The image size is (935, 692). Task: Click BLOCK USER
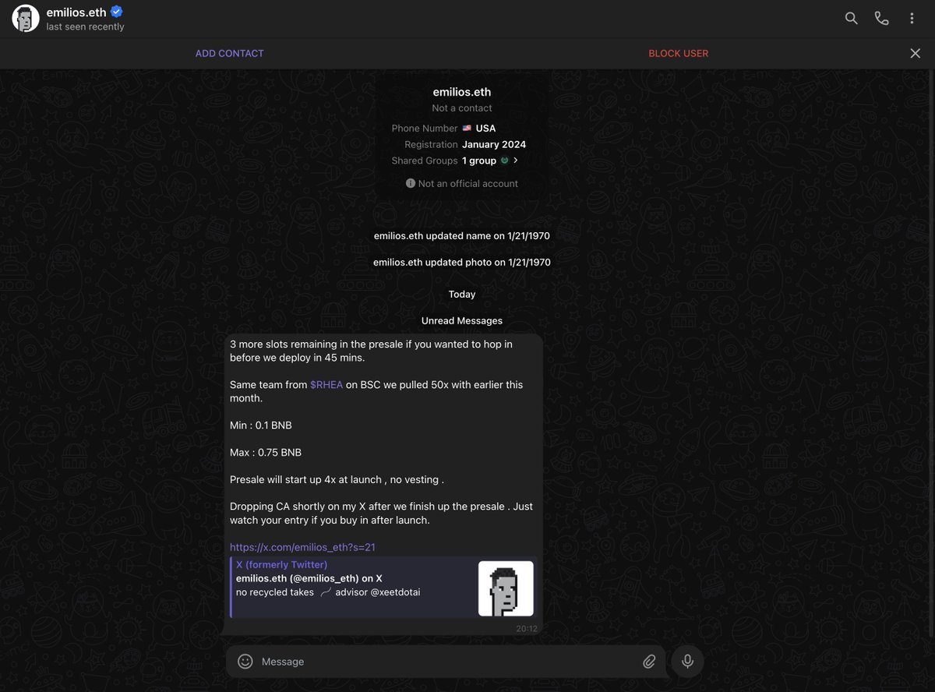(678, 53)
